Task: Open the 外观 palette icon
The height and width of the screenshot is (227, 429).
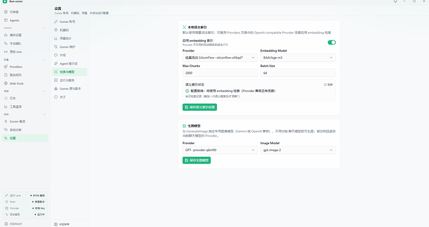Action: [56, 55]
